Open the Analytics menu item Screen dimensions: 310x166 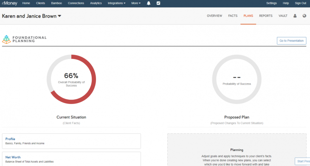(96, 3)
